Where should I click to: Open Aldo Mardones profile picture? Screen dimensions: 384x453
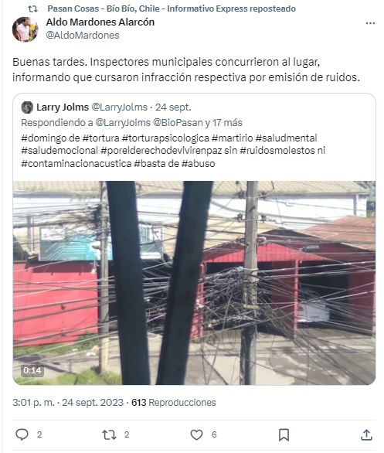(25, 29)
